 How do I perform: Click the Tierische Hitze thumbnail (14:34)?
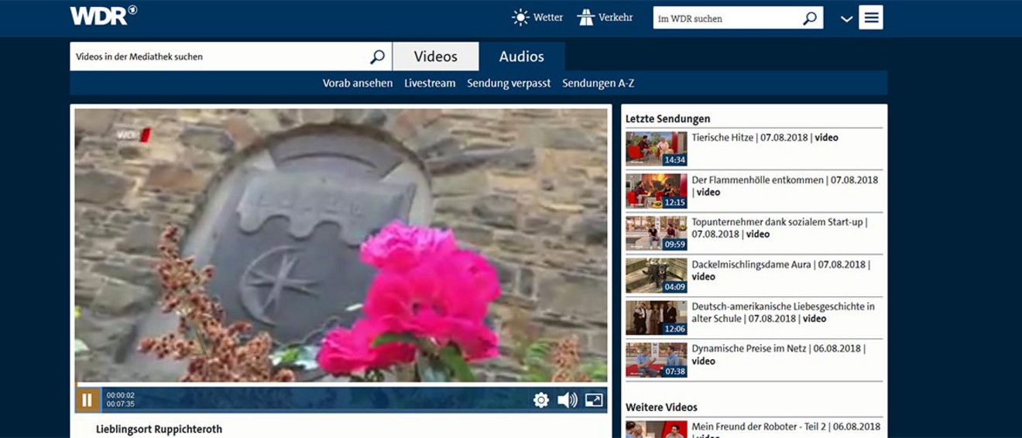(657, 149)
